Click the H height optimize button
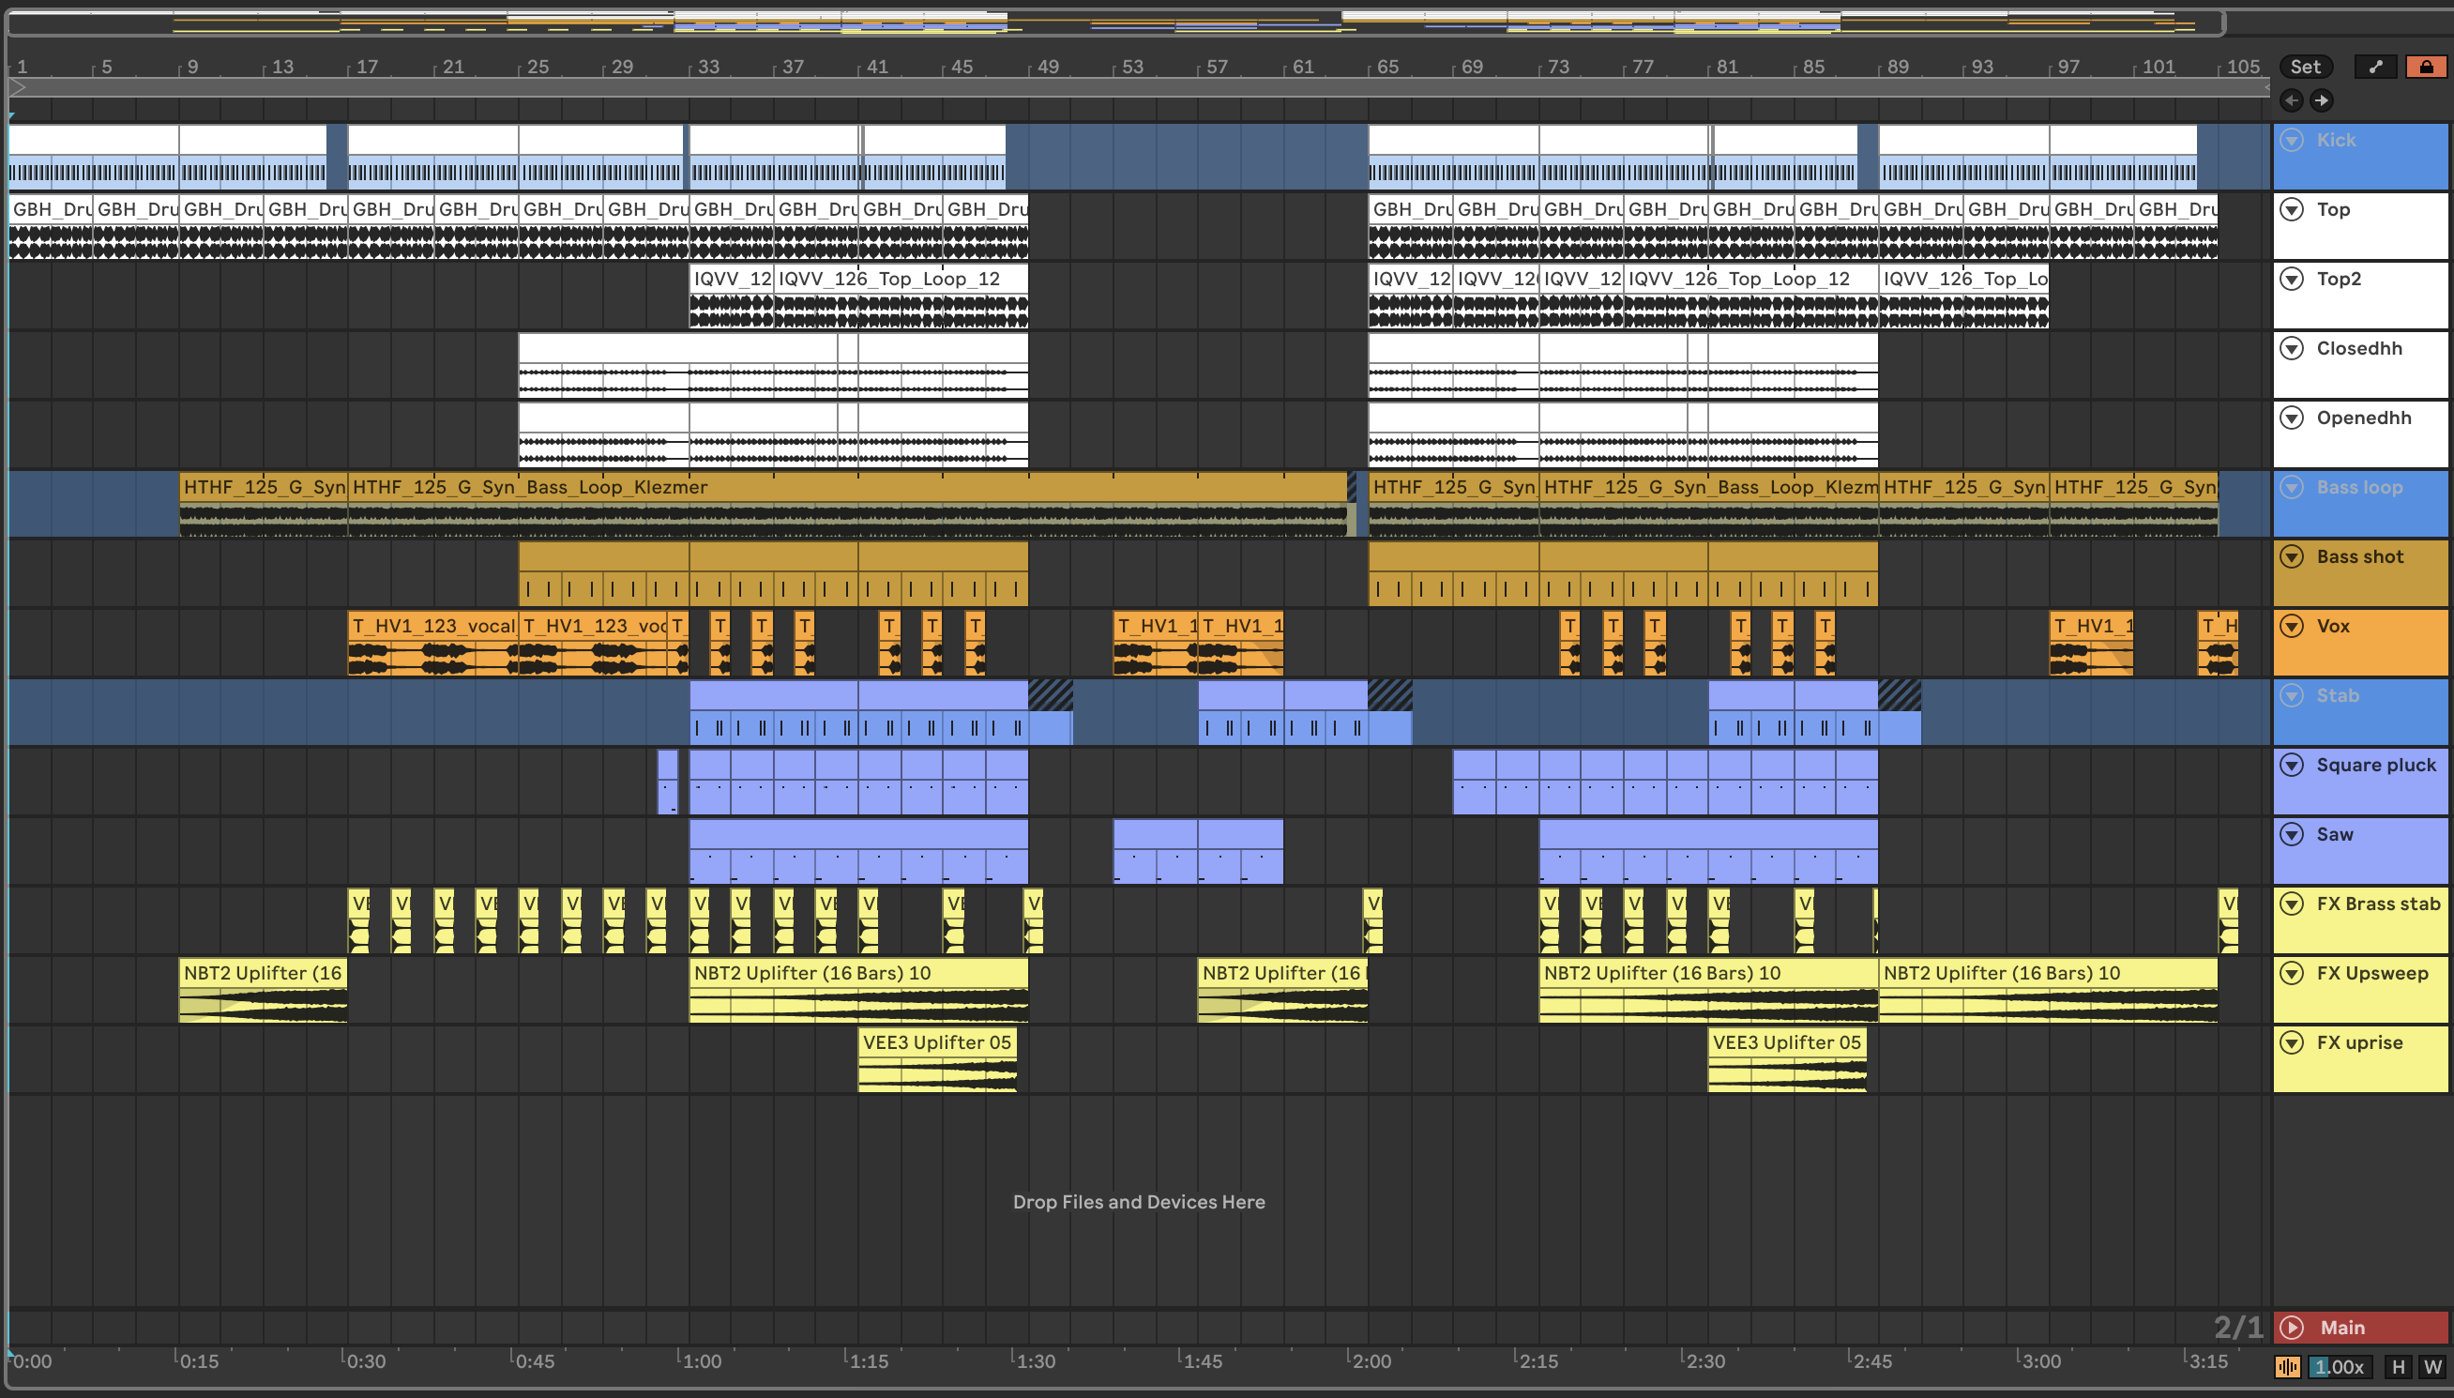 click(2399, 1366)
